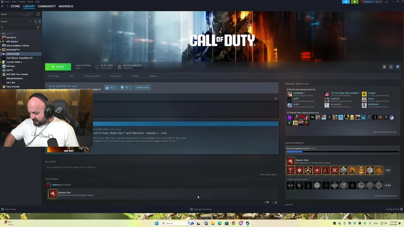
Task: Open Windows Start menu
Action: [156, 223]
